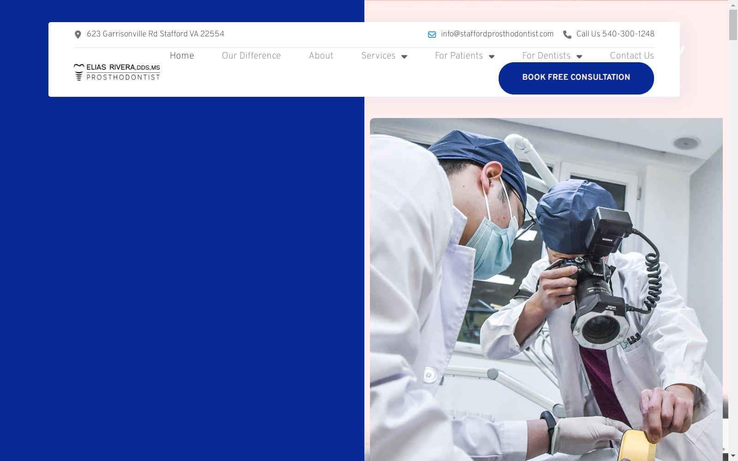Image resolution: width=738 pixels, height=461 pixels.
Task: Click the map pin location icon
Action: [x=78, y=35]
